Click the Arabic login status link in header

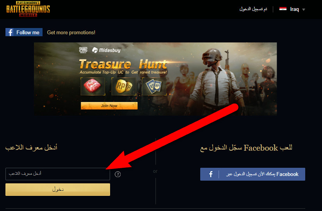click(x=253, y=9)
